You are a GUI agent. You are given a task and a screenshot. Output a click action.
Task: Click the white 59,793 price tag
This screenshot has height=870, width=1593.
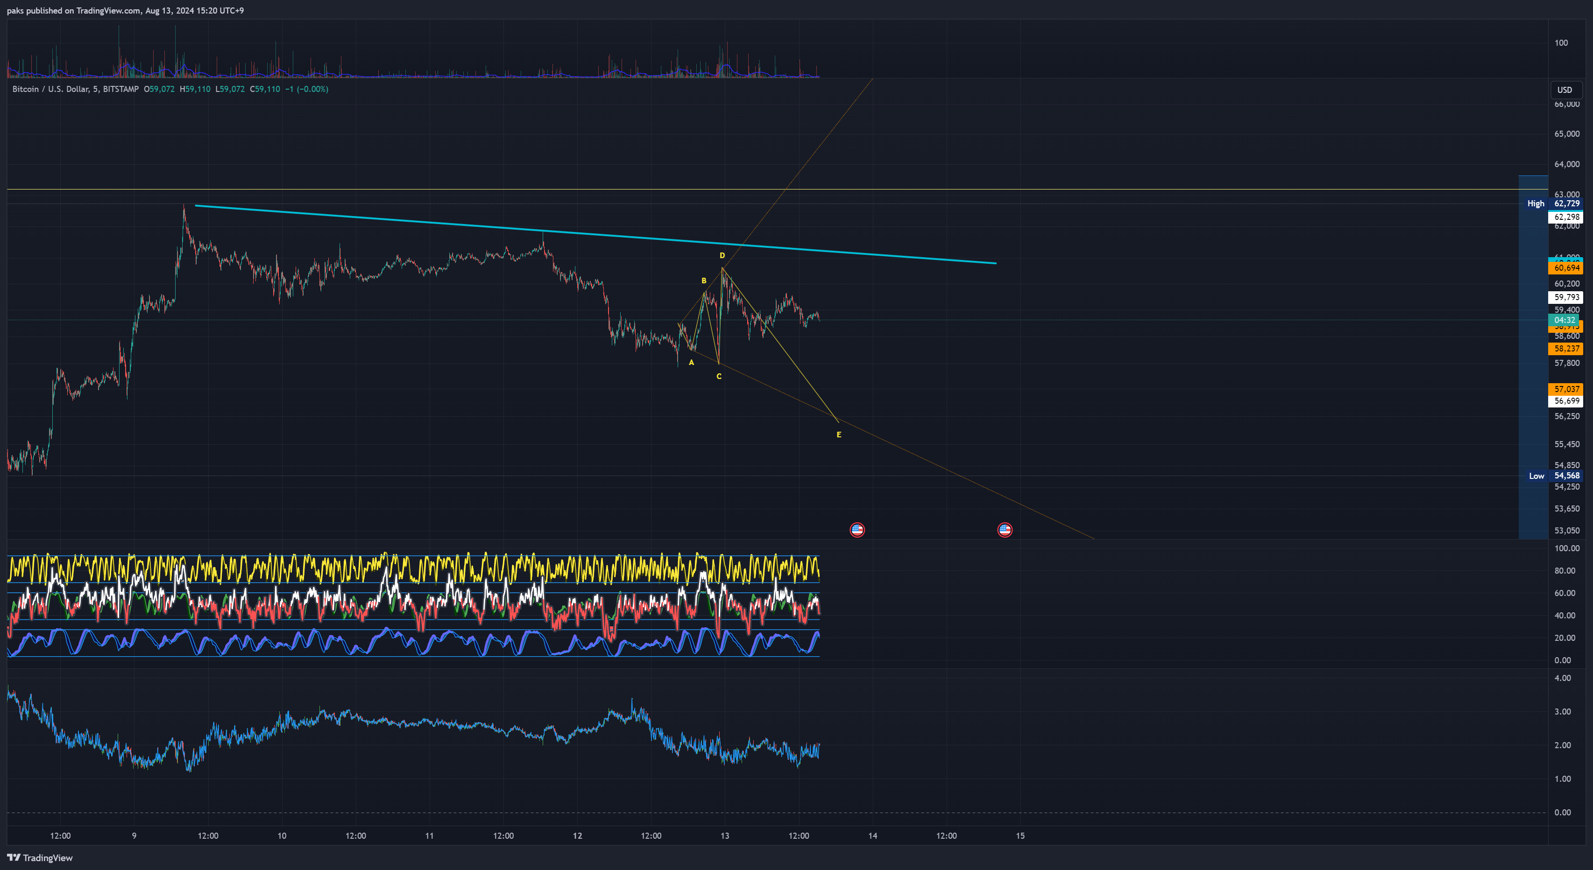(1566, 297)
